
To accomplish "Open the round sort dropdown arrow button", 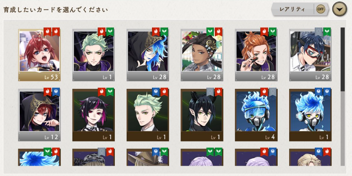I will pos(339,9).
